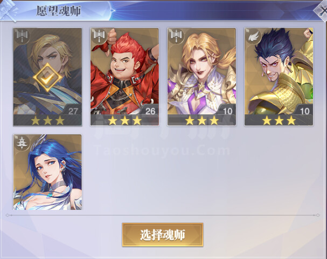Screen dimensions: 327x259
Task: Click the hammer emblem in title bar corner
Action: click(8, 11)
